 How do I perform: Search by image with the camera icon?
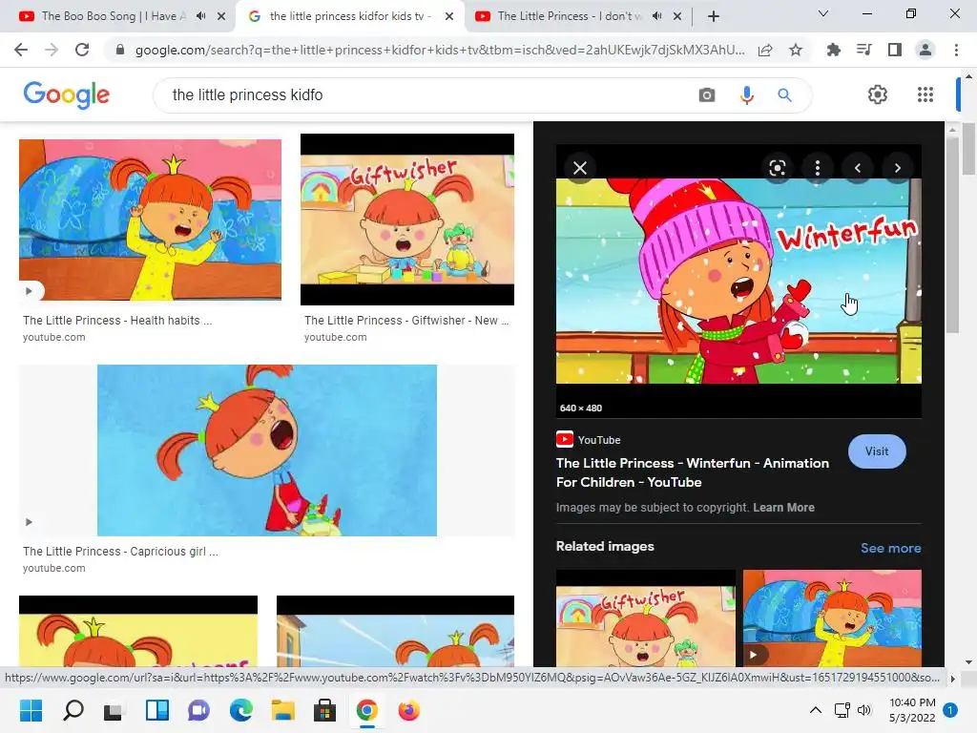[x=707, y=94]
